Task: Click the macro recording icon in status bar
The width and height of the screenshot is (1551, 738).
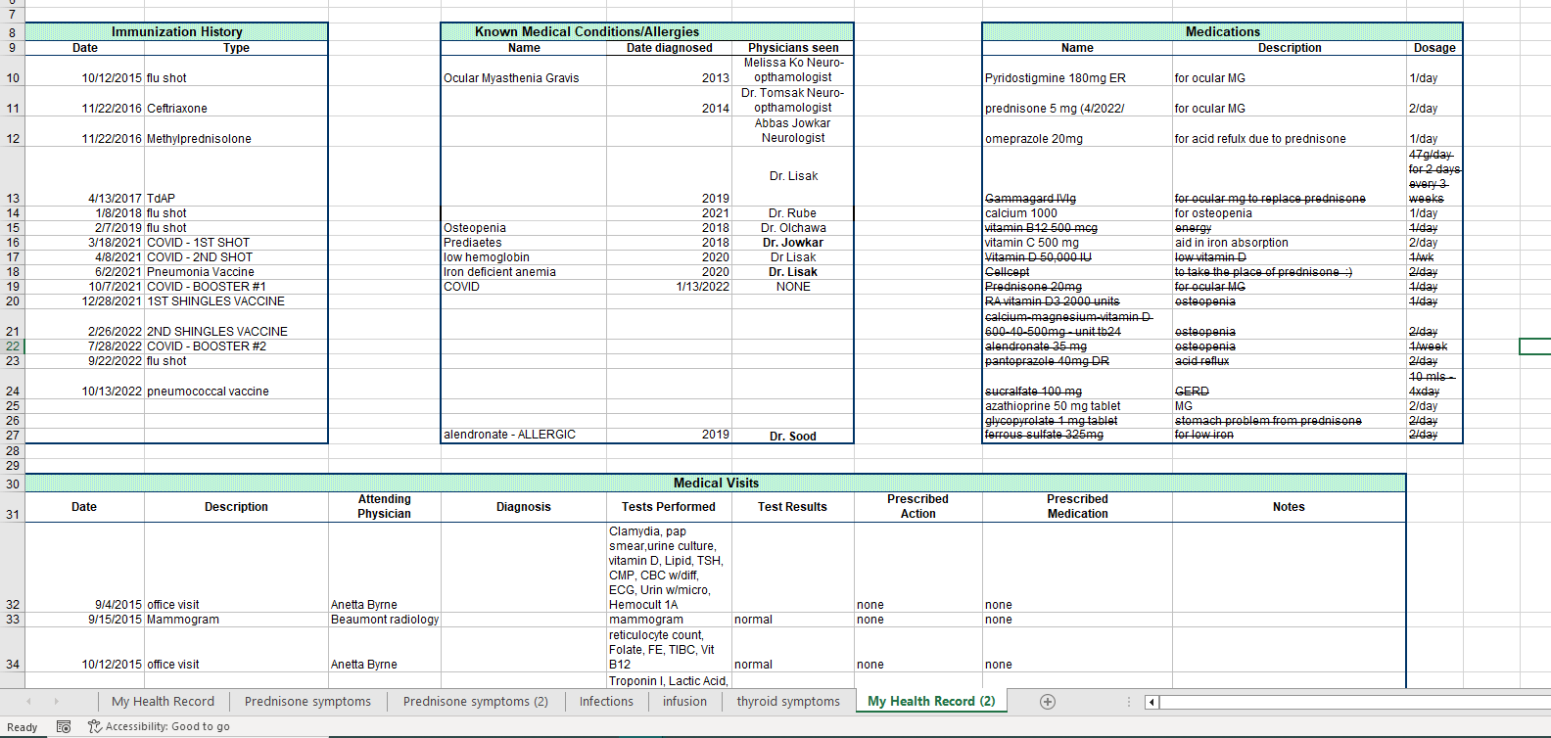Action: click(x=64, y=726)
